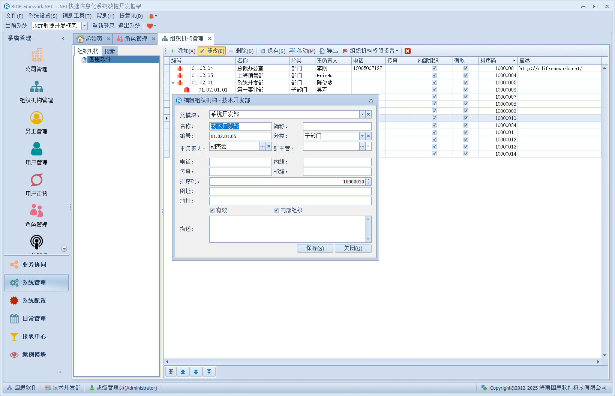Toggle the 内部组织 checkbox in dialog
The width and height of the screenshot is (615, 396).
(x=276, y=210)
